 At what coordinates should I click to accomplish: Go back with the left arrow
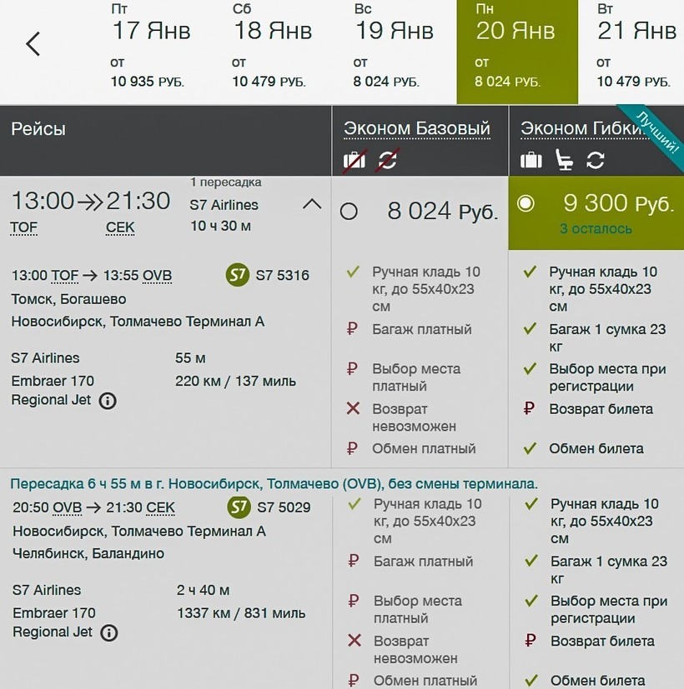33,43
